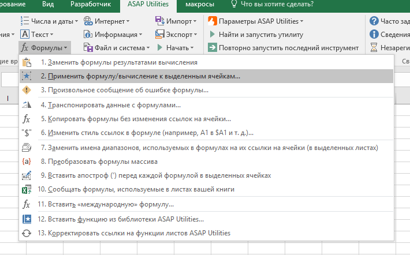Click the Импорт icon
This screenshot has width=410, height=255.
coord(159,21)
